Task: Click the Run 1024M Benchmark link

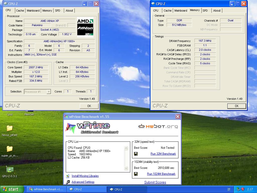Action: (161, 174)
